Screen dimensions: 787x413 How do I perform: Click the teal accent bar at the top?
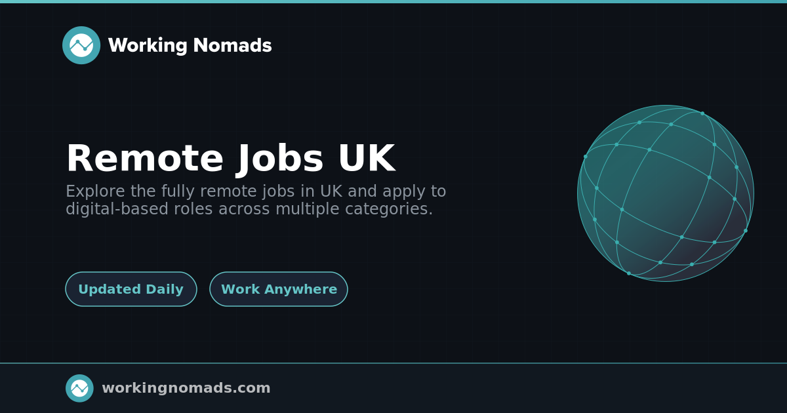(x=393, y=1)
